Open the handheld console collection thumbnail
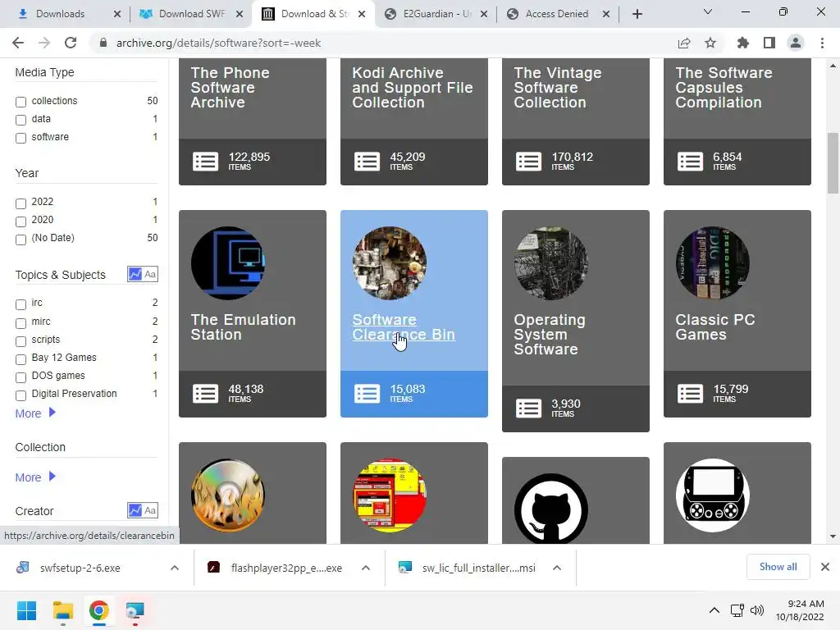840x630 pixels. 713,495
